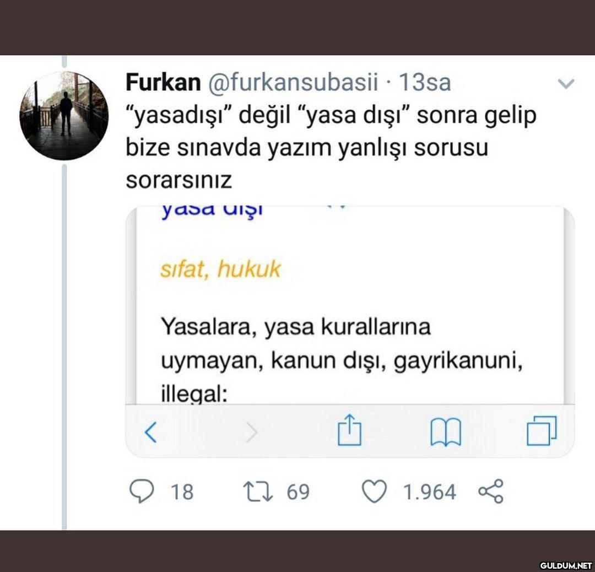The height and width of the screenshot is (572, 595).
Task: Click the 69 retweets count
Action: (297, 492)
